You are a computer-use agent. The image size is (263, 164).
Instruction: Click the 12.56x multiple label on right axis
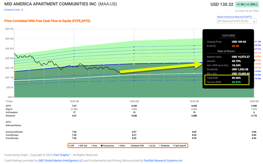258,75
